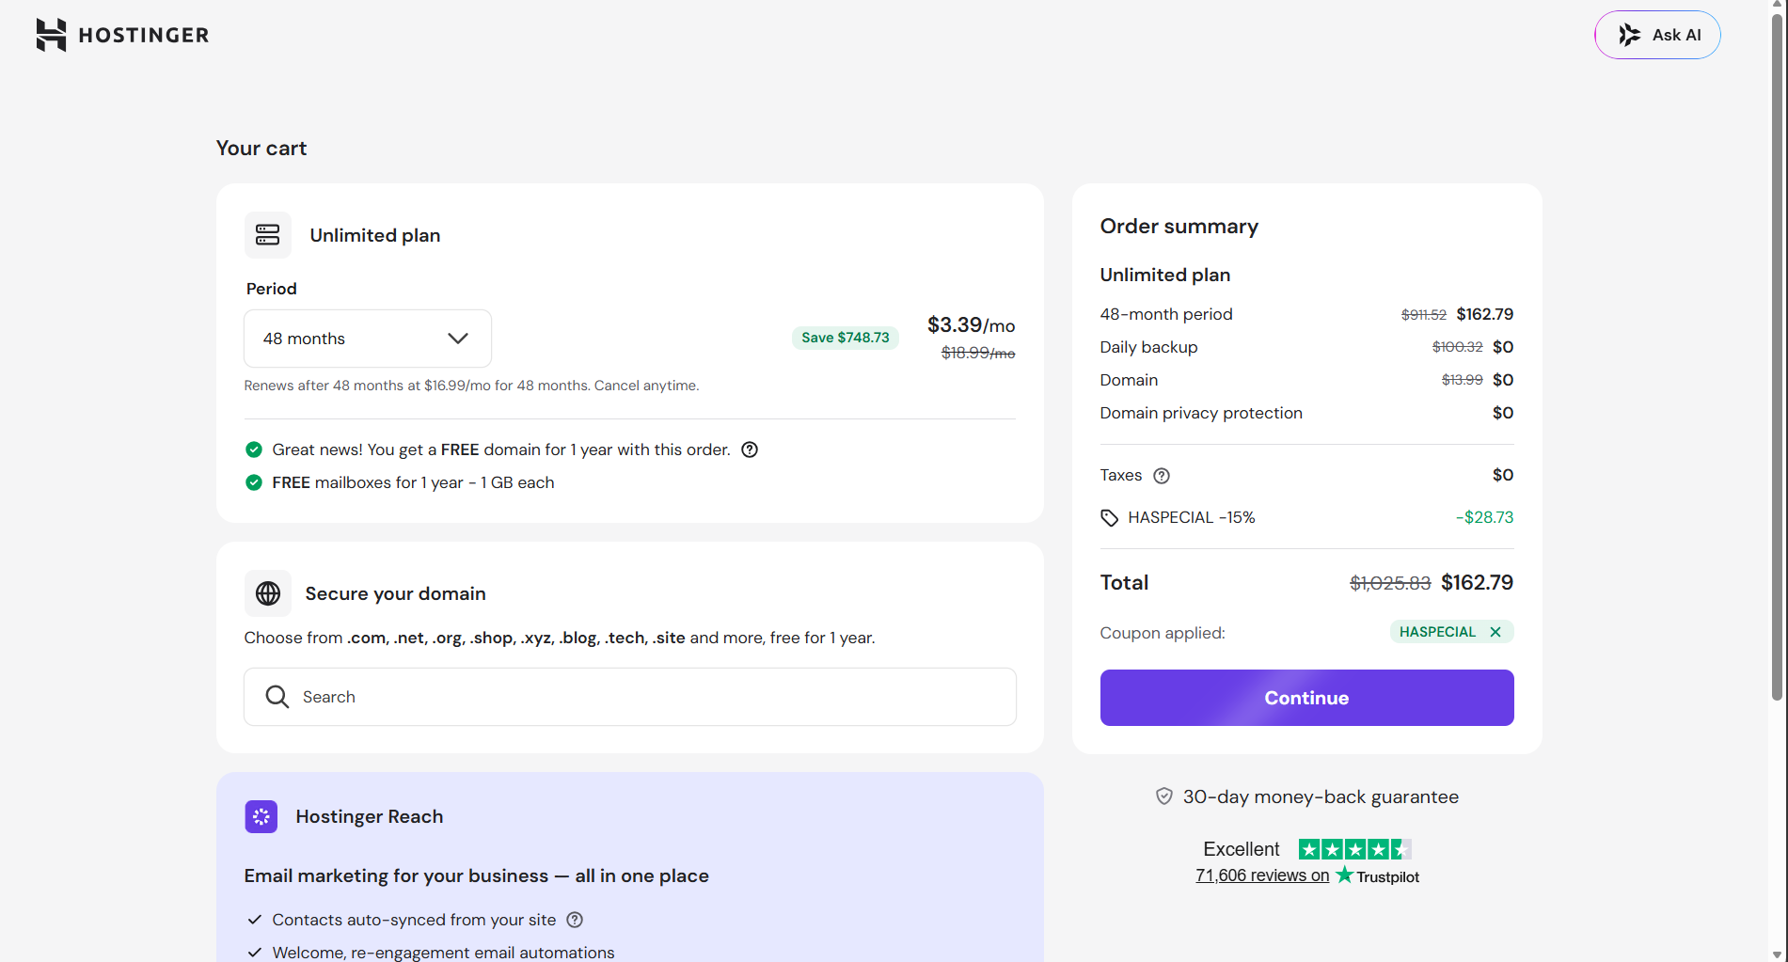Screen dimensions: 1788x962
Task: Click the 30-day money-back guarantee text
Action: click(1321, 796)
